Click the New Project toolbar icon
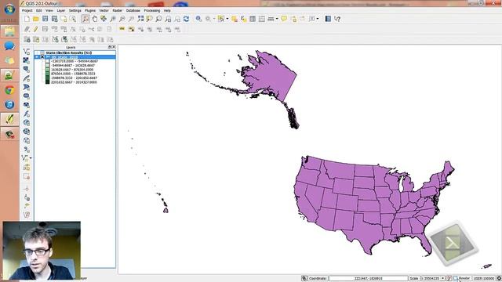Viewport: 502px width, 282px height. [27, 19]
